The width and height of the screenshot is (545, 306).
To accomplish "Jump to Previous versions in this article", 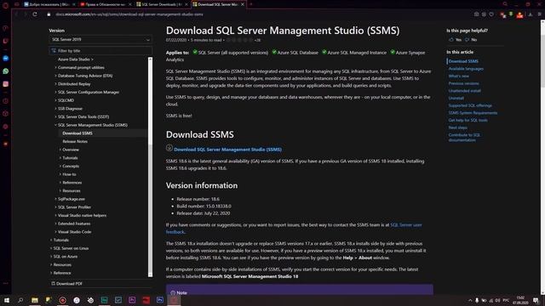I will click(x=463, y=83).
